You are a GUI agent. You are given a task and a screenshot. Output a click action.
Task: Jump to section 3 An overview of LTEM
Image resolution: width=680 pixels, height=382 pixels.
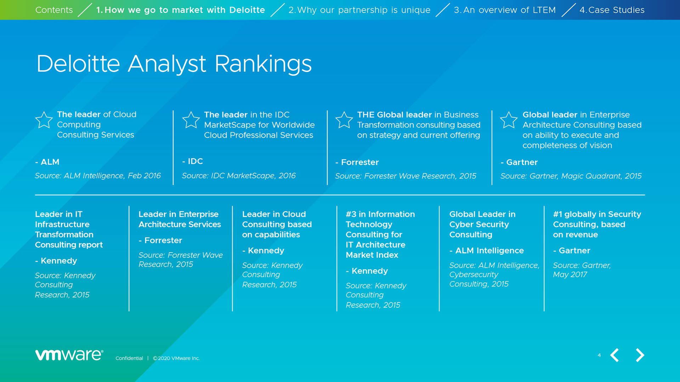tap(505, 10)
